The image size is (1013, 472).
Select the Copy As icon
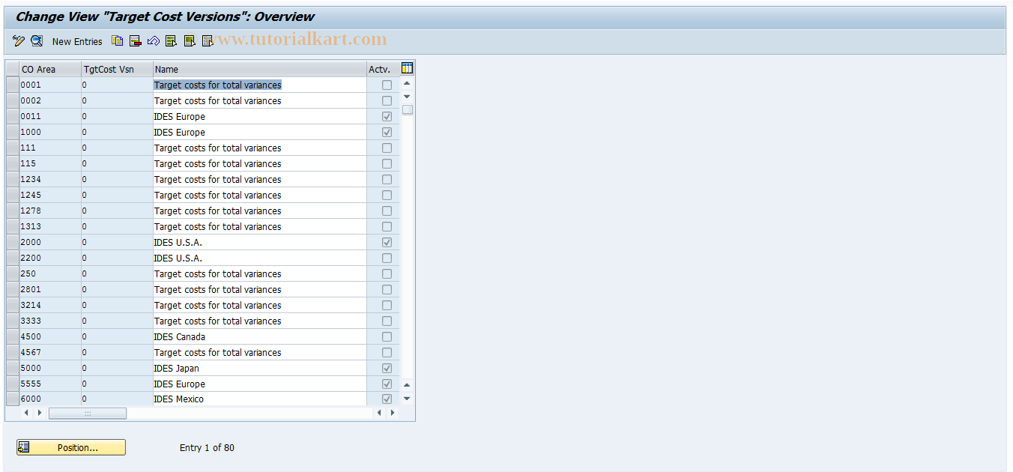click(118, 41)
